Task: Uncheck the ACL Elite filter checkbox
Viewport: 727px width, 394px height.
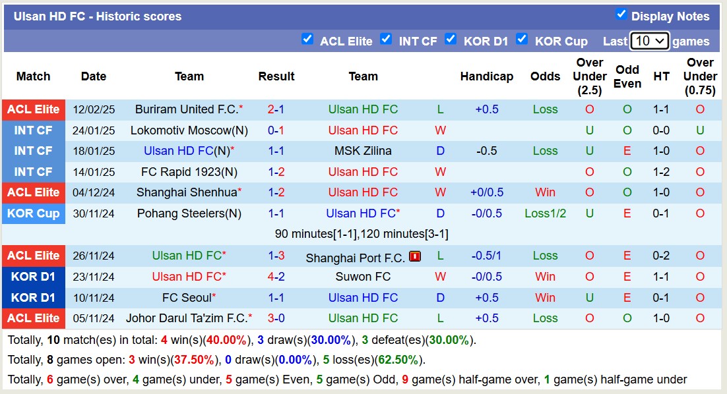Action: click(x=307, y=39)
